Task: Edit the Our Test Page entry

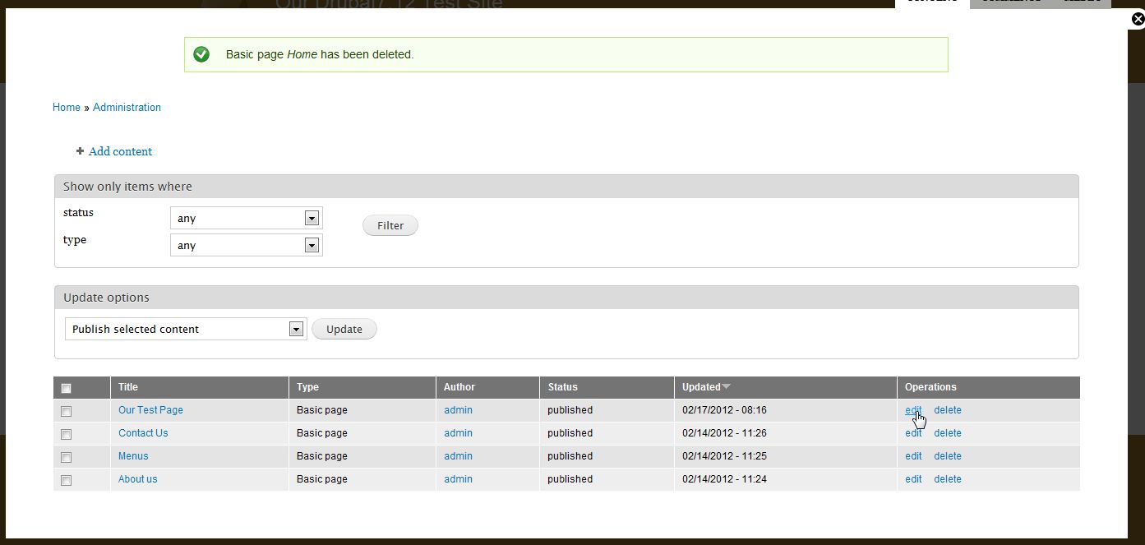Action: tap(913, 410)
